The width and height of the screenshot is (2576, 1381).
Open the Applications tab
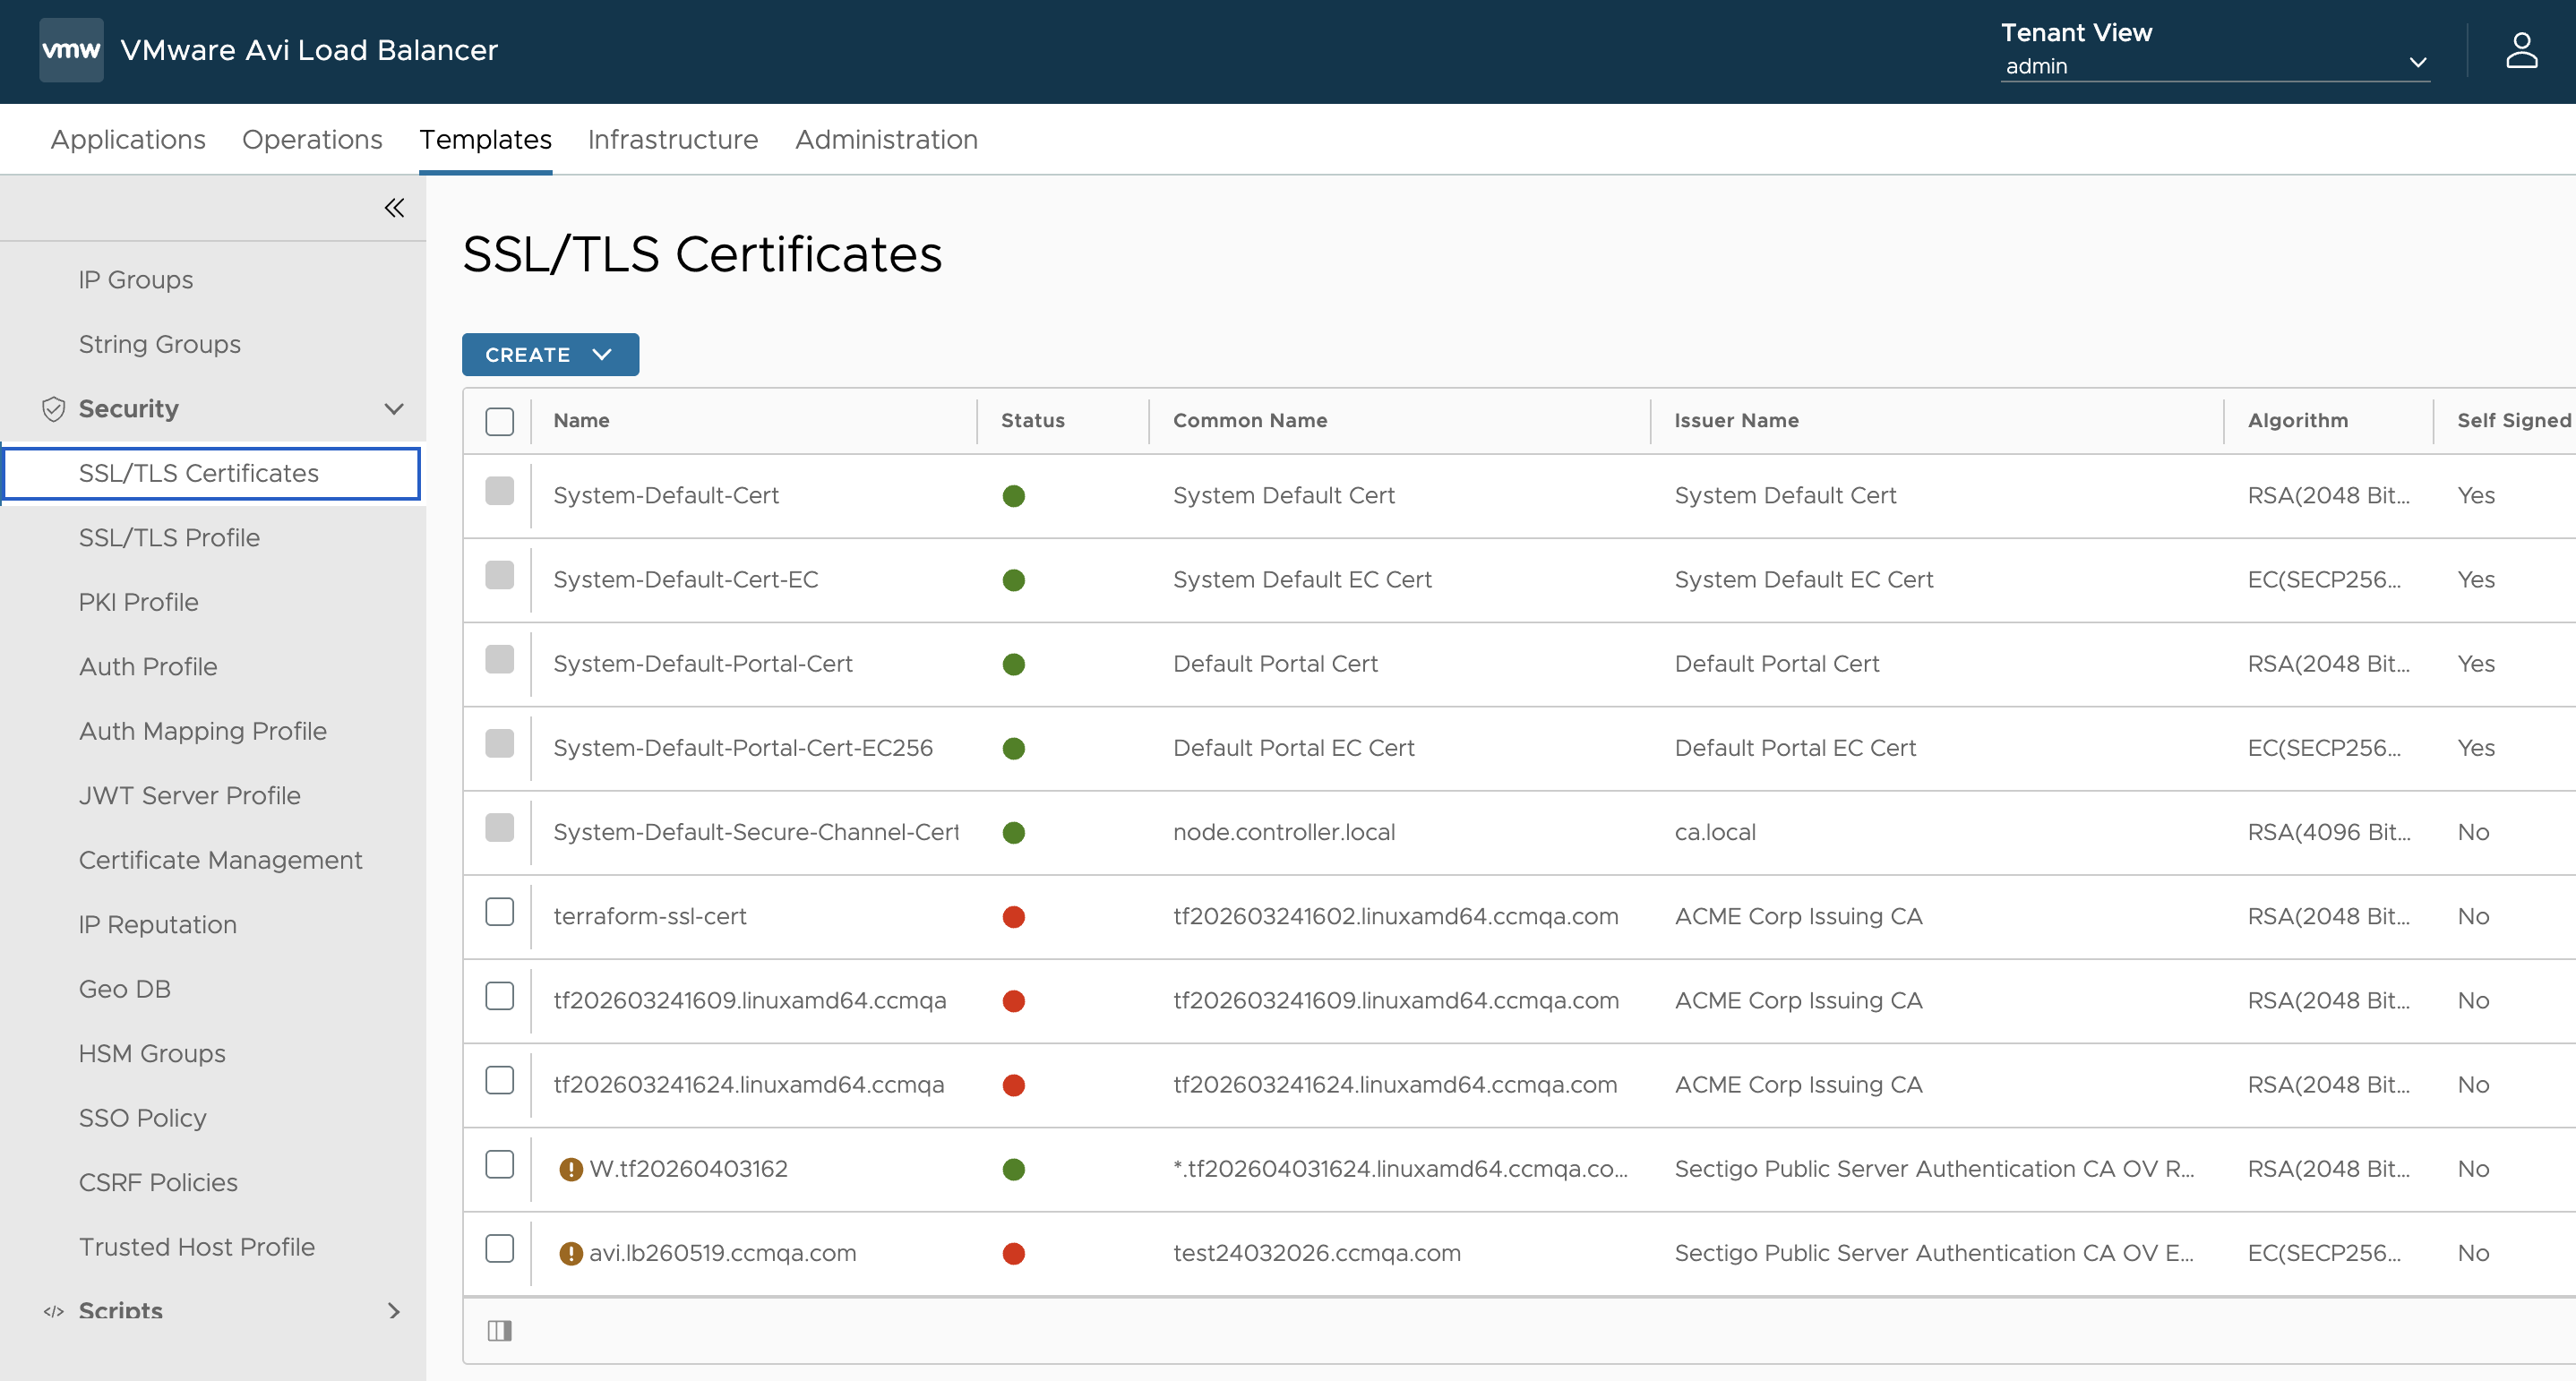coord(128,140)
